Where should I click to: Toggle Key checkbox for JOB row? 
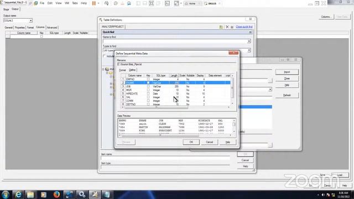pyautogui.click(x=148, y=86)
